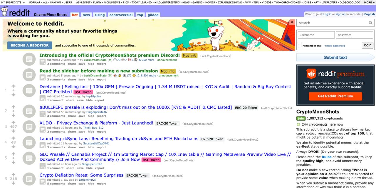The image size is (376, 188).
Task: Expand self-text of zkSync Labs post
Action: click(43, 145)
